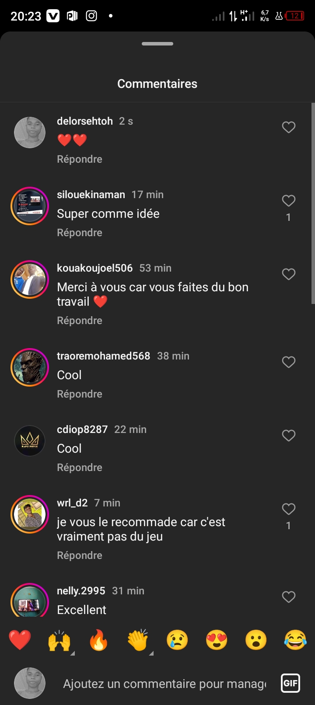Insert the raised hands emoji reaction
Image resolution: width=315 pixels, height=705 pixels.
click(x=59, y=640)
